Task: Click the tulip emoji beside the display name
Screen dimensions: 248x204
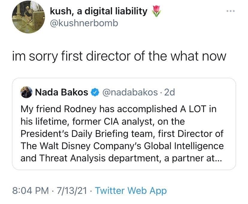Action: pyautogui.click(x=156, y=11)
